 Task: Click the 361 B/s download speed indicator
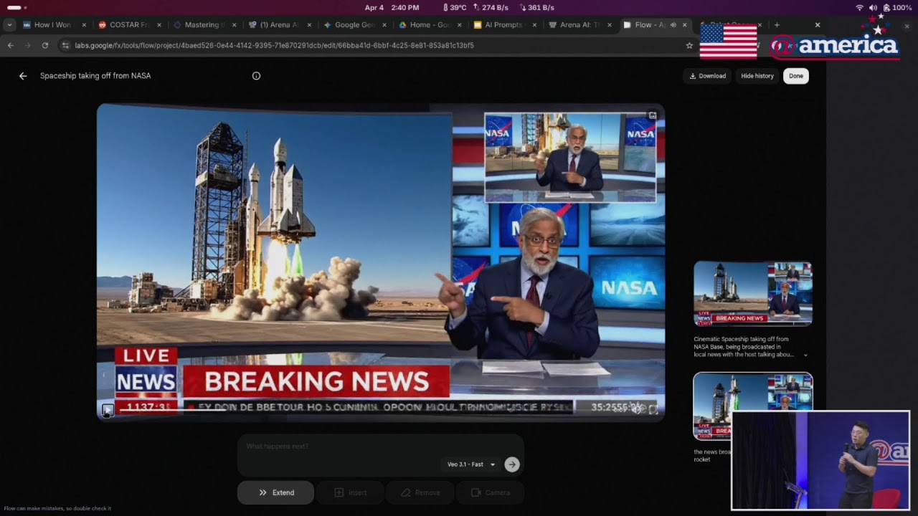[x=536, y=7]
